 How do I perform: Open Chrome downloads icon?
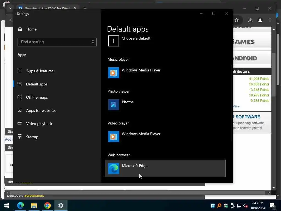(250, 20)
